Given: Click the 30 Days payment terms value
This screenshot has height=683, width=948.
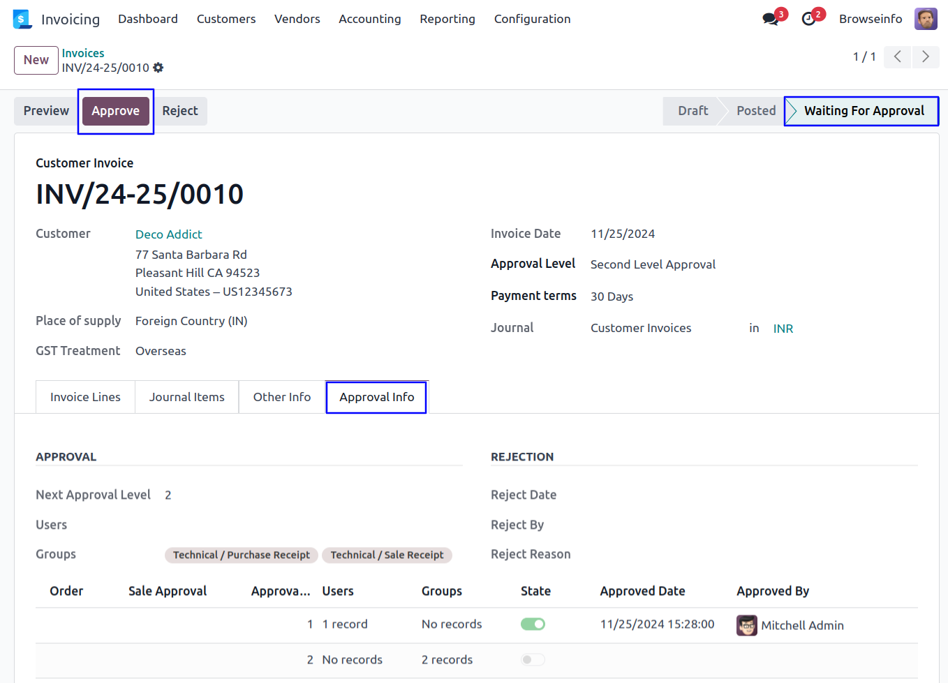Looking at the screenshot, I should (x=612, y=297).
